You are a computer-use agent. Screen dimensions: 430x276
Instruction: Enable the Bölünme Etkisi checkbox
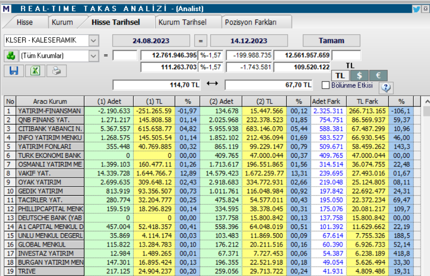pos(326,85)
